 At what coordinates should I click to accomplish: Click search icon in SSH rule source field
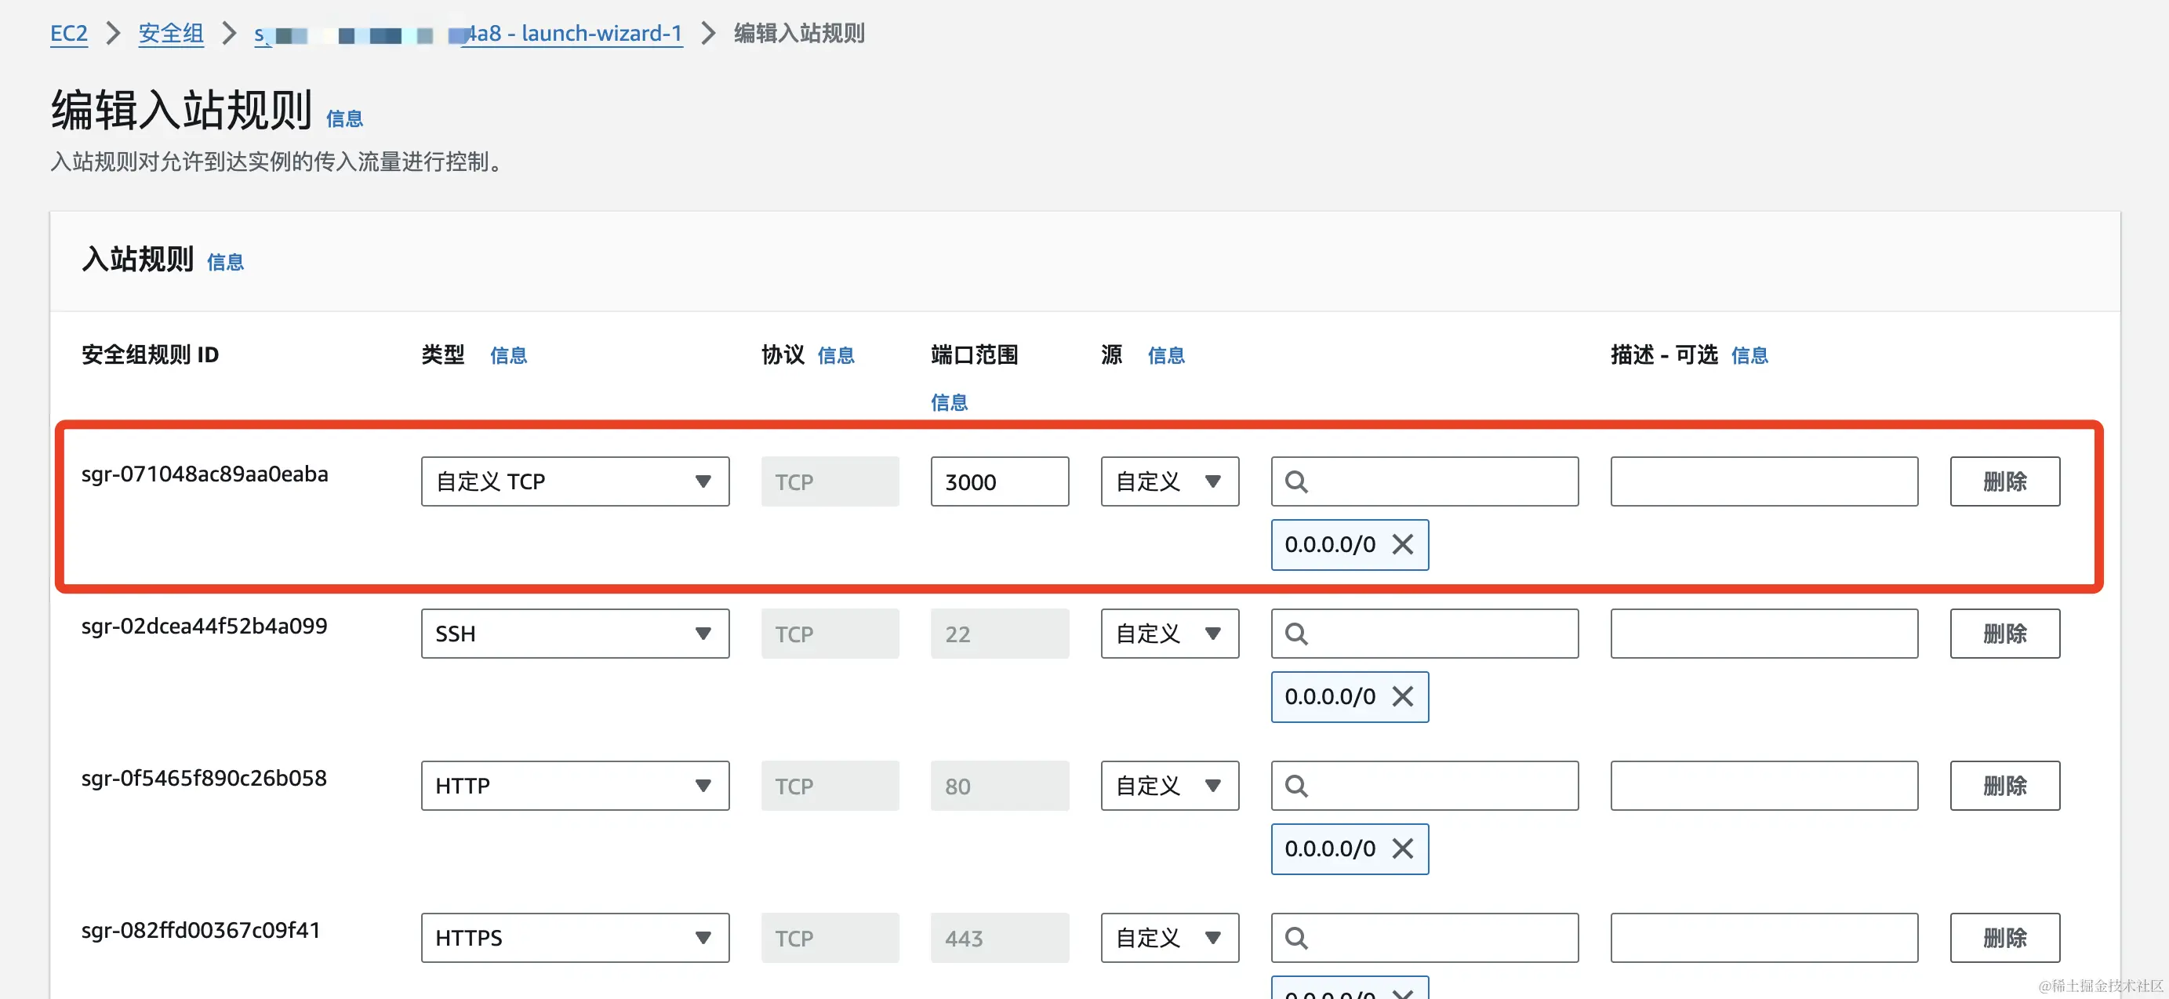click(x=1296, y=634)
